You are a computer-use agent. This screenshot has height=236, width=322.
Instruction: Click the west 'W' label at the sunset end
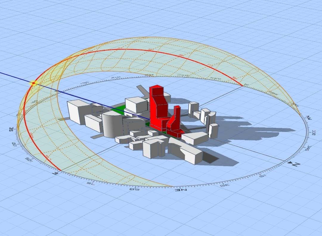(247, 84)
